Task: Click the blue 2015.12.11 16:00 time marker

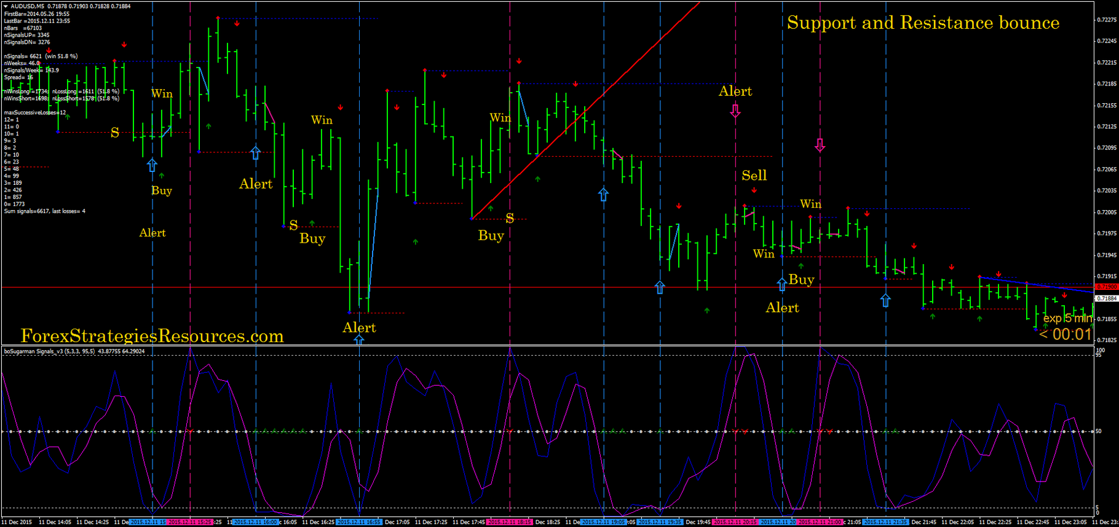Action: coord(256,522)
